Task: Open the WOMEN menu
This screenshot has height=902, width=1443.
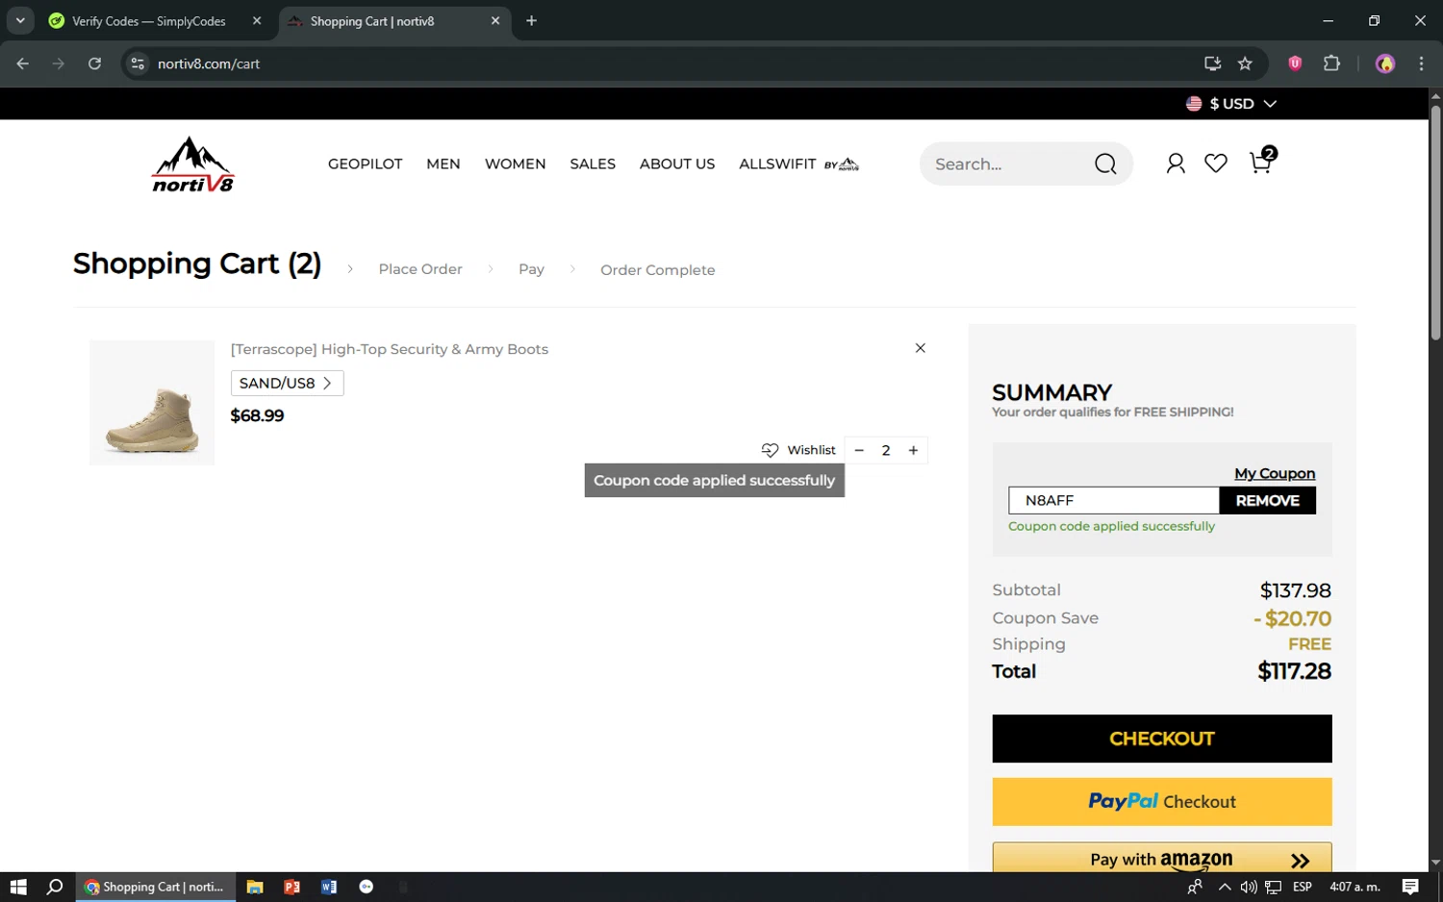Action: coord(515,164)
